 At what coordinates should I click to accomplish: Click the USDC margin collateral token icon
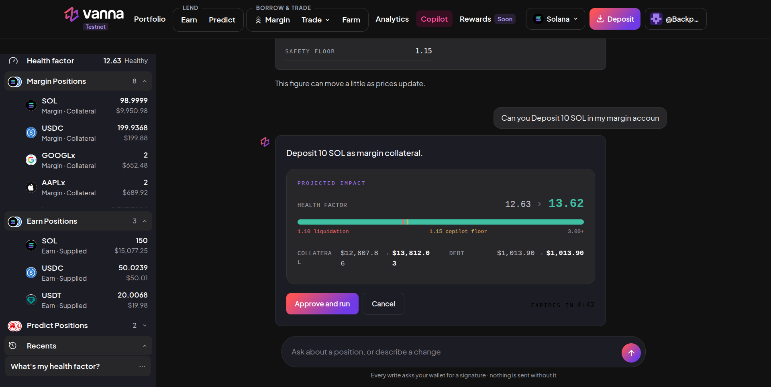tap(31, 133)
